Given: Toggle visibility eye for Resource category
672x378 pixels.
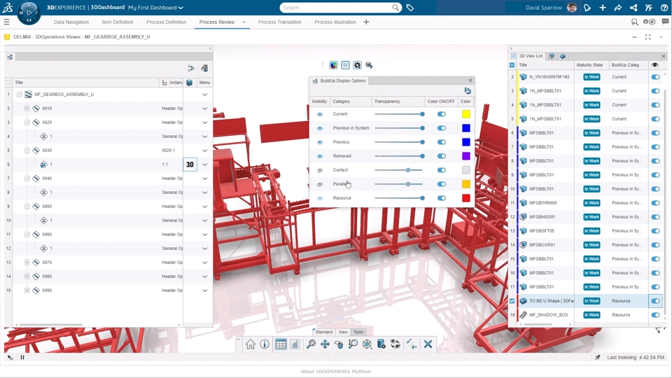Looking at the screenshot, I should coord(320,198).
